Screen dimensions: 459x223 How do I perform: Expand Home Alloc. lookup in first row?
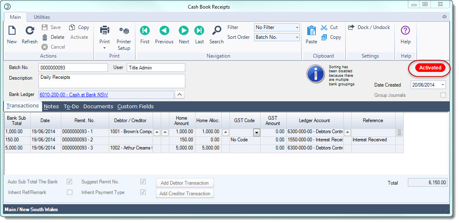225,132
